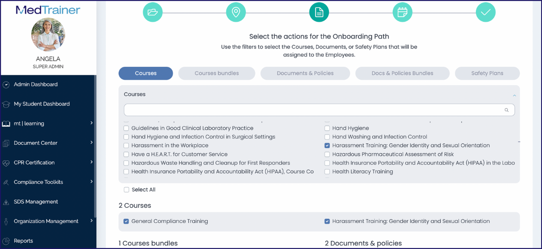
Task: Click the SDS Management warning triangle icon
Action: tap(6, 202)
